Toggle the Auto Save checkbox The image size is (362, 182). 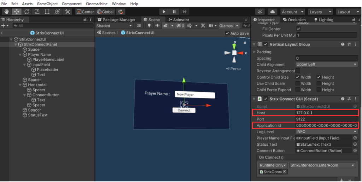coord(227,33)
